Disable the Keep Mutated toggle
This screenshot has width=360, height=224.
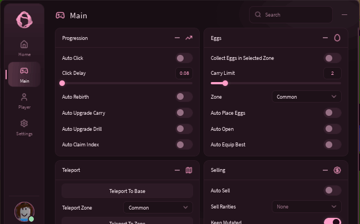tap(332, 221)
